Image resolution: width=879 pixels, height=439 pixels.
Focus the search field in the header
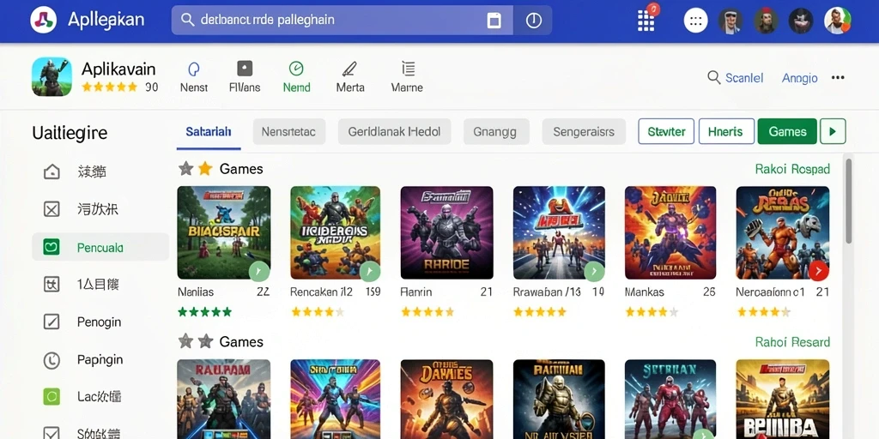[x=342, y=21]
